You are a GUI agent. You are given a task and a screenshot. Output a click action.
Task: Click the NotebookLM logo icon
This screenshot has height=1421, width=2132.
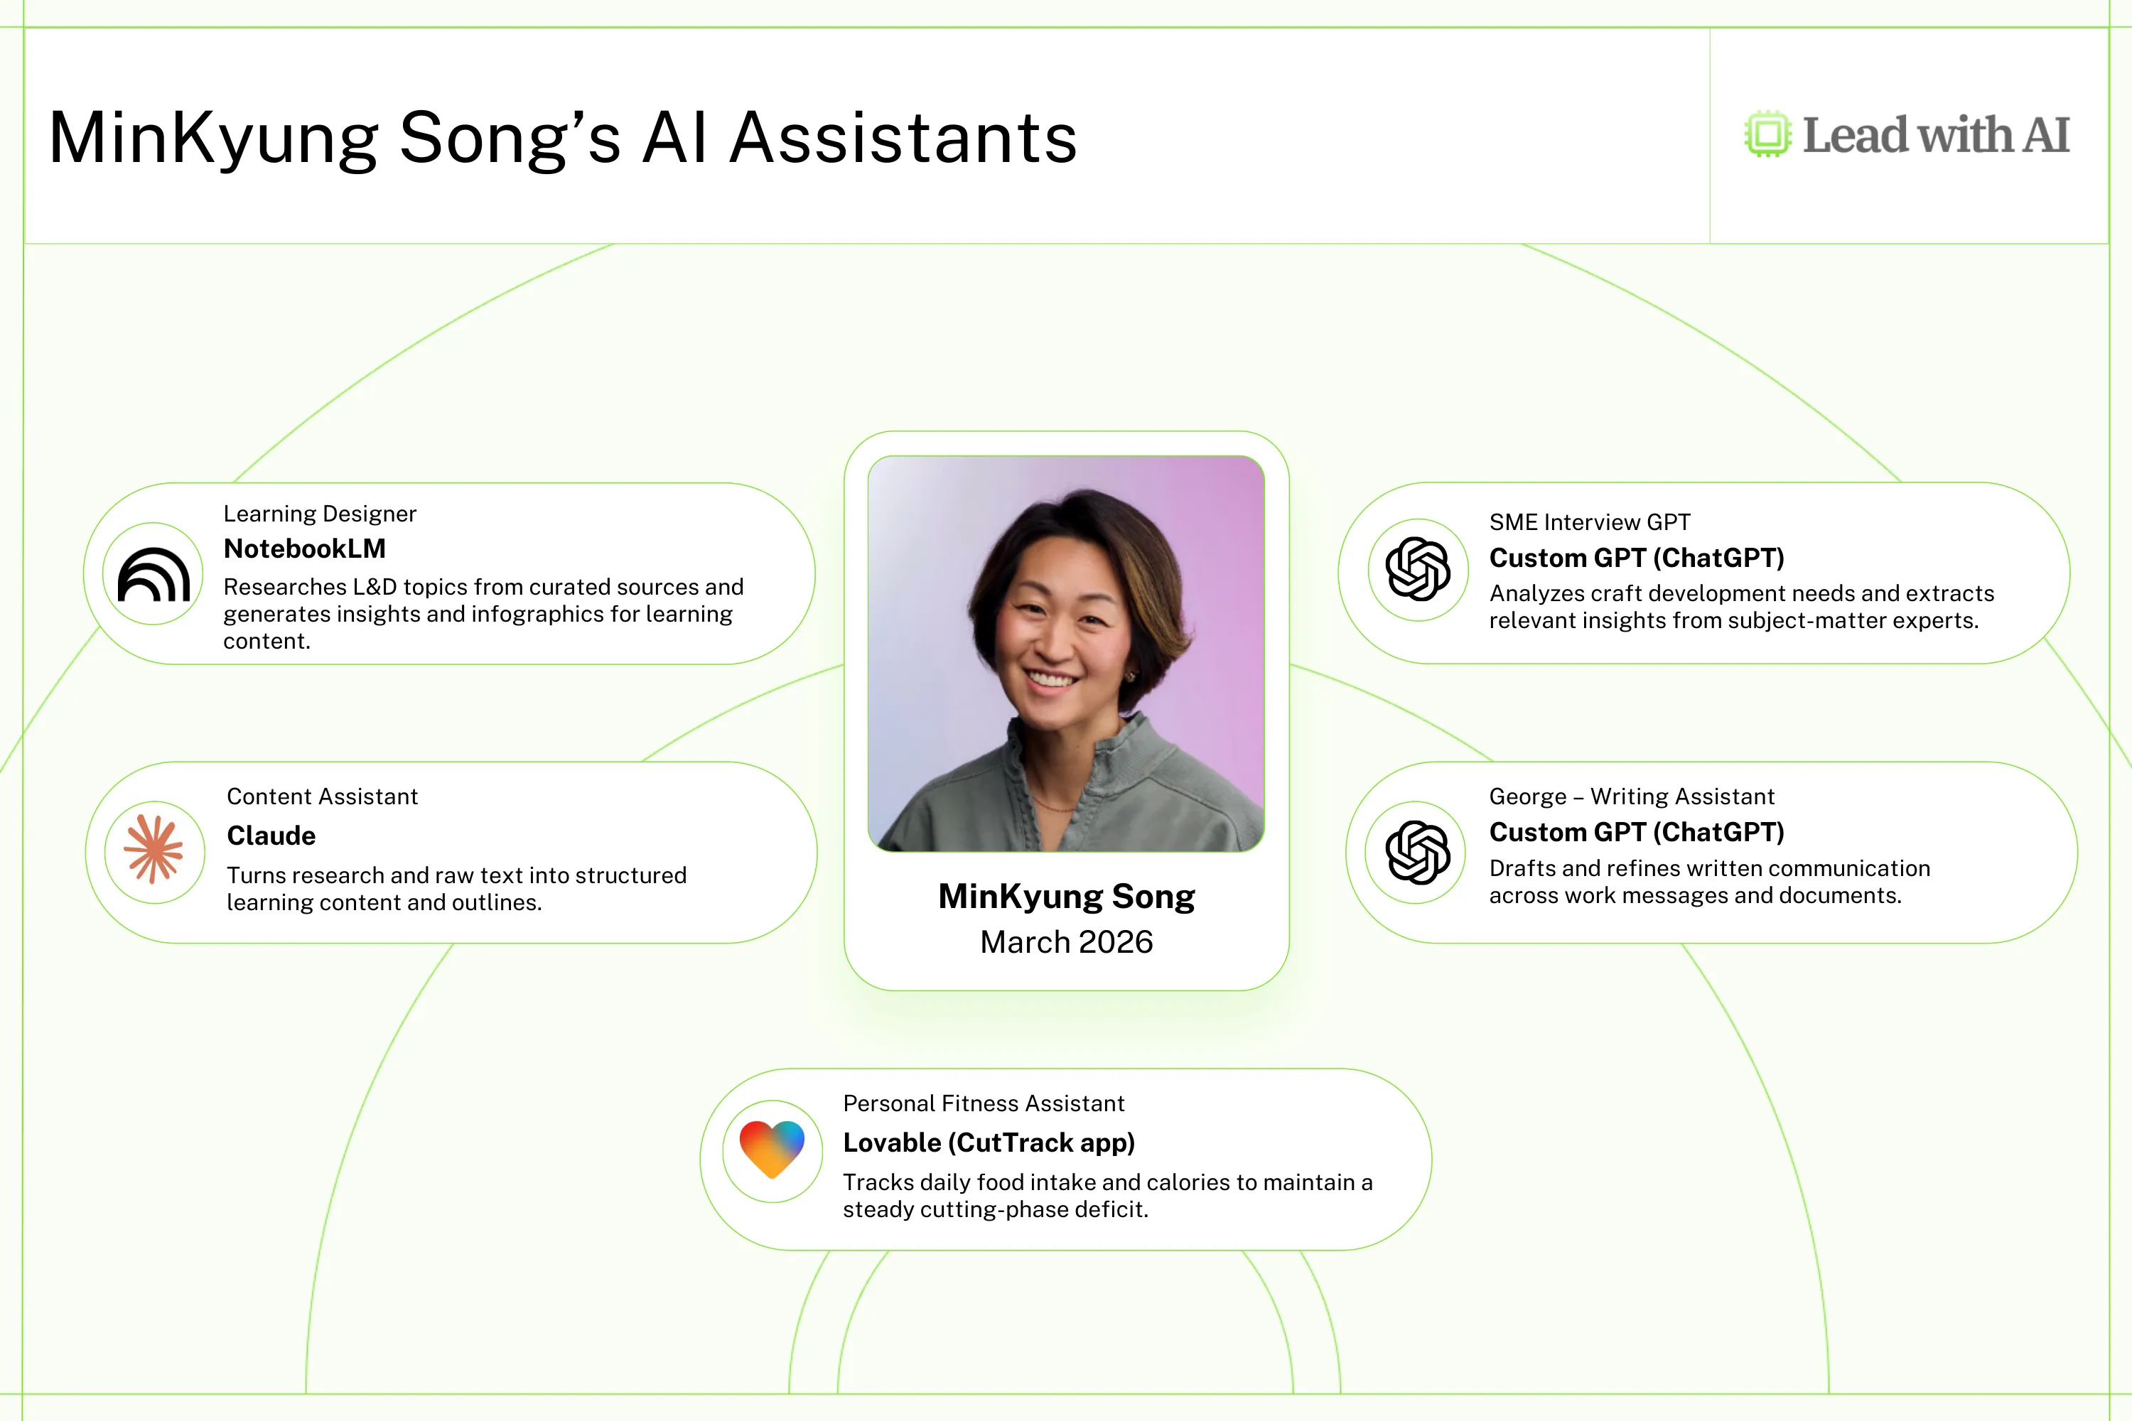[154, 575]
